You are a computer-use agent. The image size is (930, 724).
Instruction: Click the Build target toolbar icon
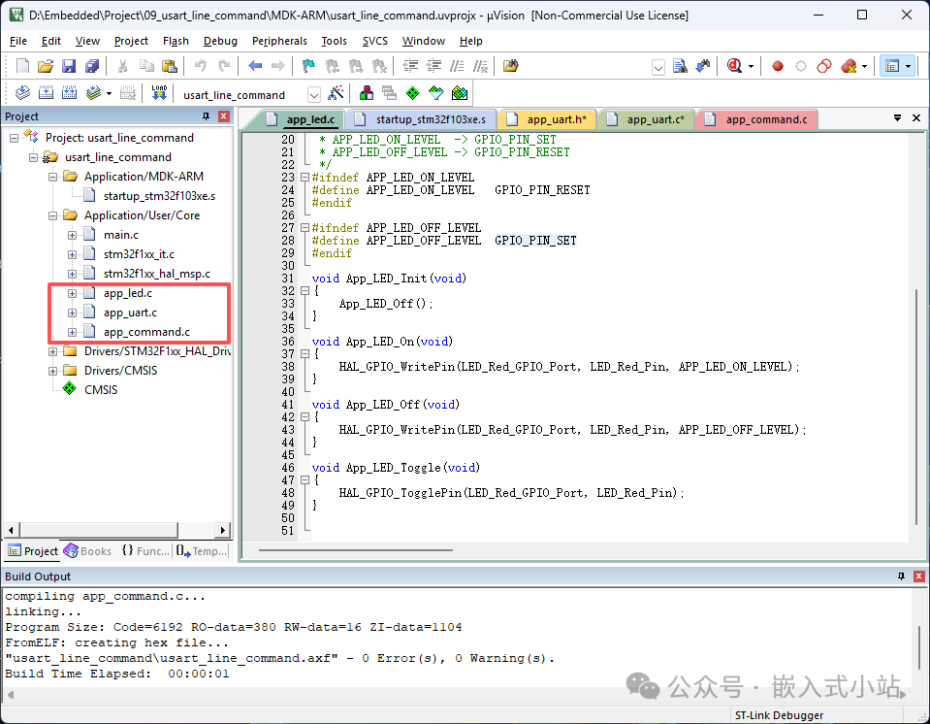[x=46, y=93]
